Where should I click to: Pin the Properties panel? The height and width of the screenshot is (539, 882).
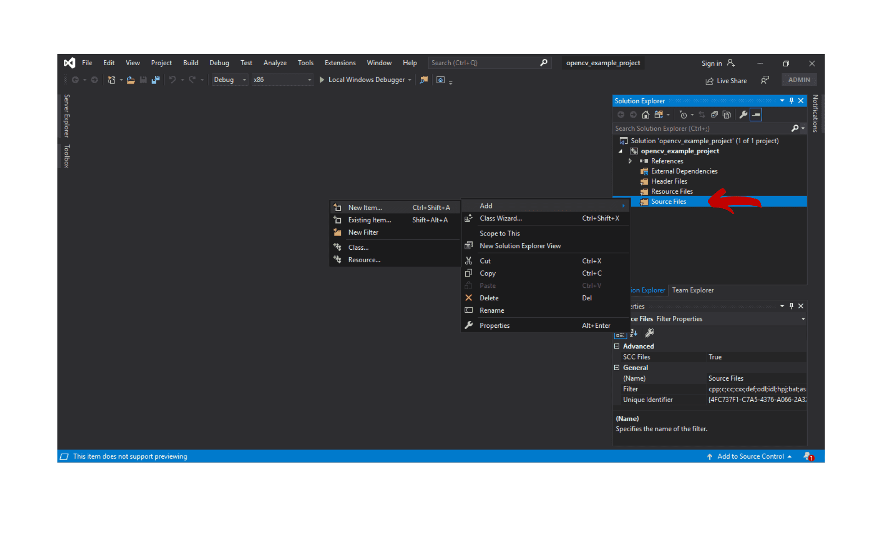792,306
